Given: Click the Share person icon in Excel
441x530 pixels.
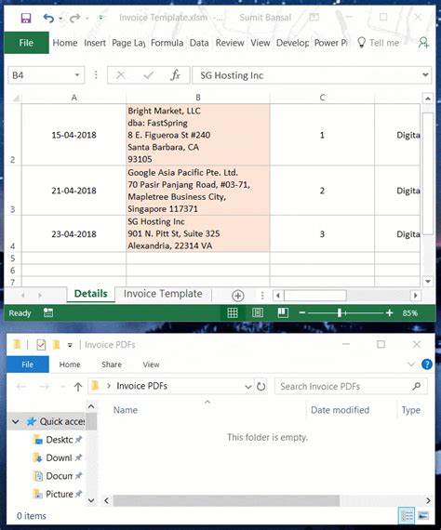Looking at the screenshot, I should point(423,43).
